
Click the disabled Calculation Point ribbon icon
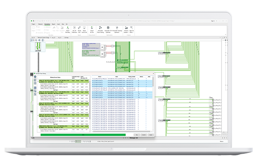click(62, 29)
